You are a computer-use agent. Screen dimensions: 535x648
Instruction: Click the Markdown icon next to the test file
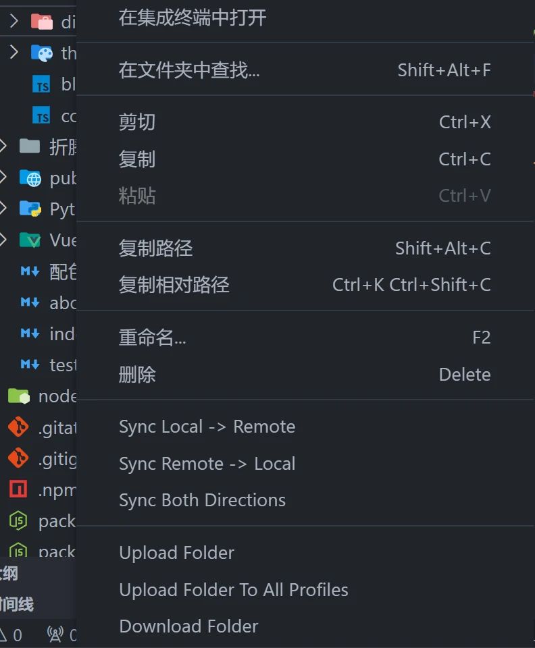[x=30, y=364]
